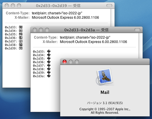Click 0x2d35 replacement character line in 0x2d3a window

42,58
